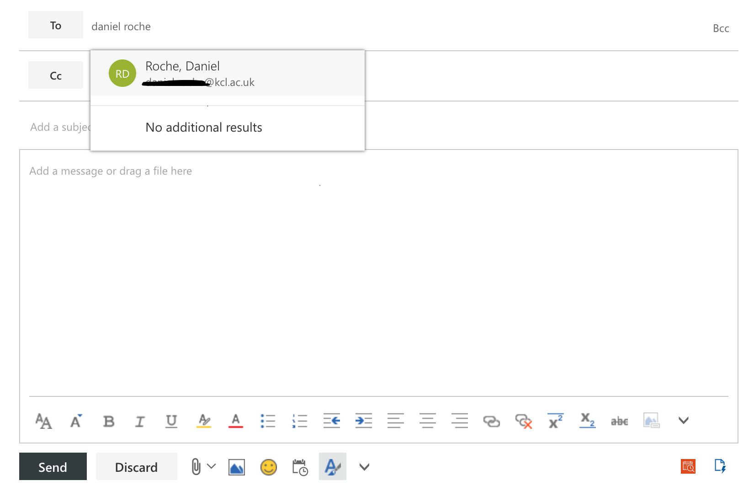
Task: Select Roche, Daniel suggestion
Action: tap(228, 73)
